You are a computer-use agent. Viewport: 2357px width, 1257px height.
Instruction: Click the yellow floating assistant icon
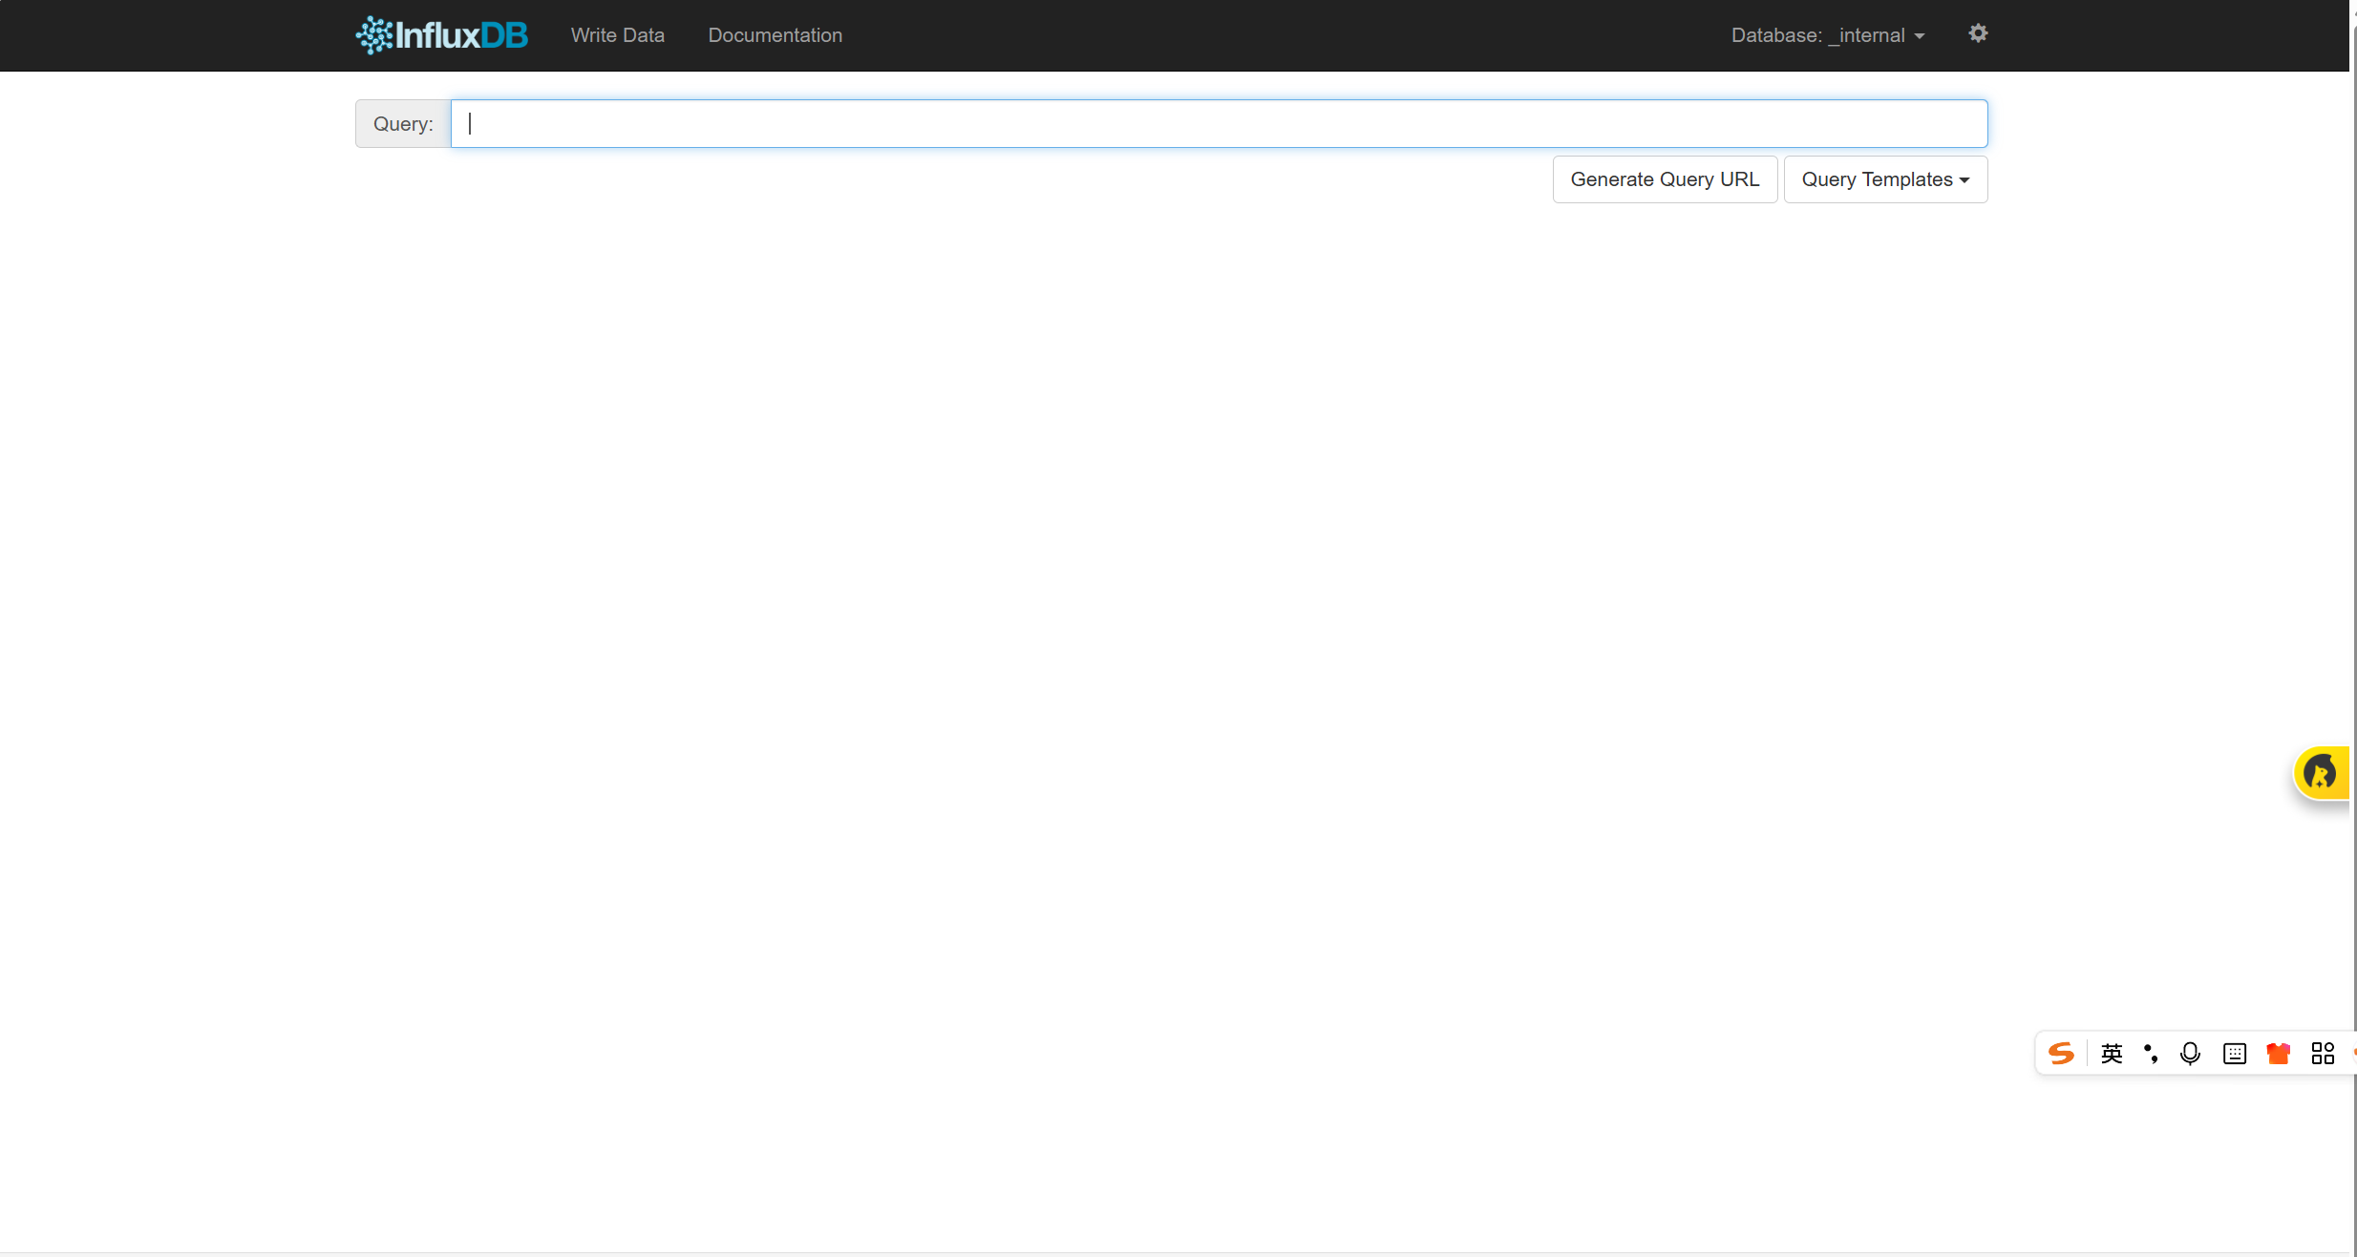pos(2321,772)
